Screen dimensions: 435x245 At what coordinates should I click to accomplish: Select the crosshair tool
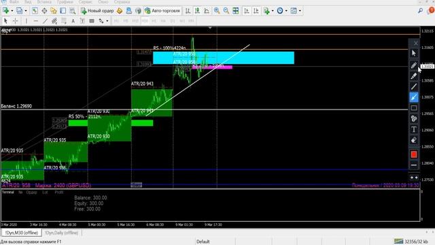pos(15,21)
